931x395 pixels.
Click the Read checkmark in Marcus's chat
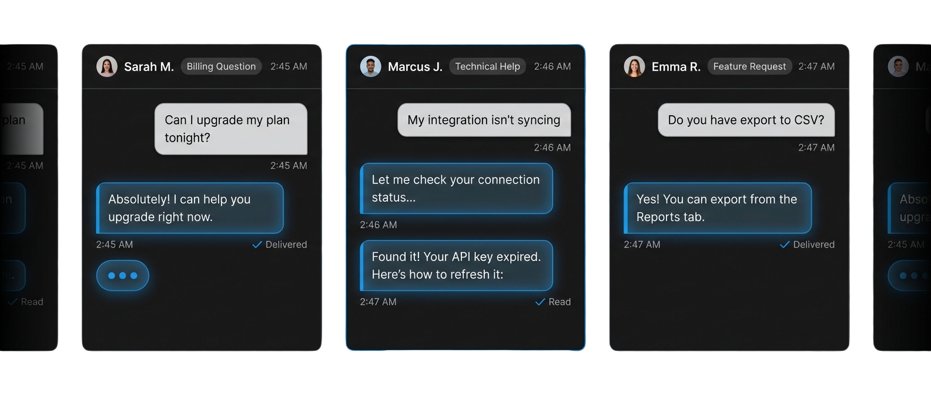[x=540, y=302]
